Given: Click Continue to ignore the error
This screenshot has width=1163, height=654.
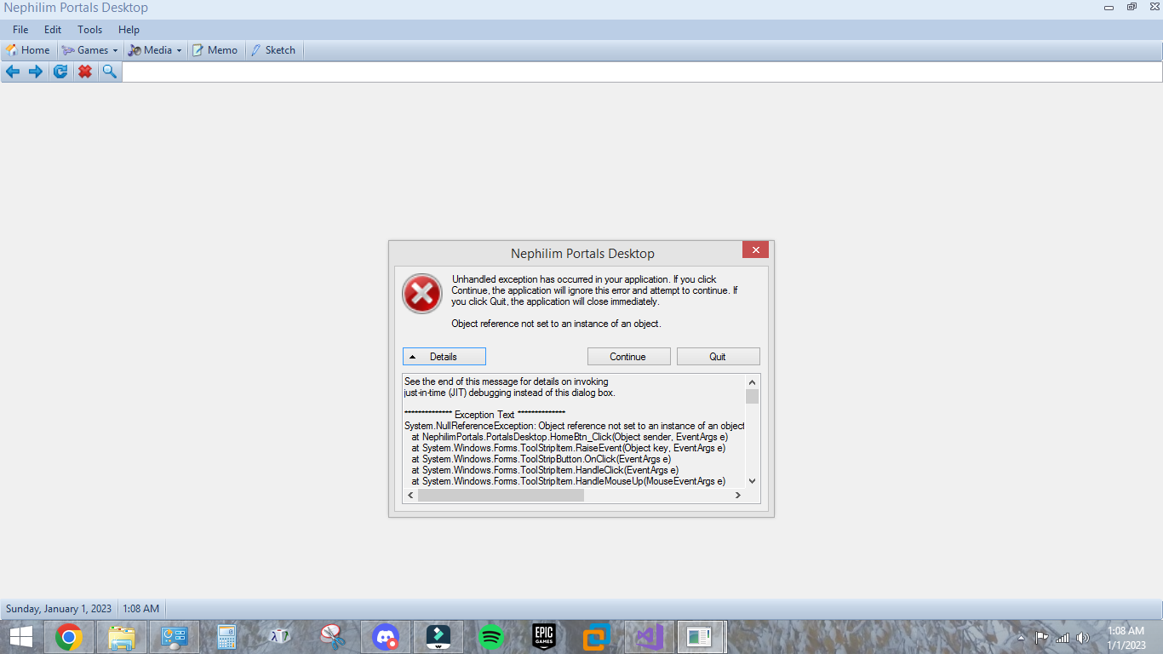Looking at the screenshot, I should point(628,356).
